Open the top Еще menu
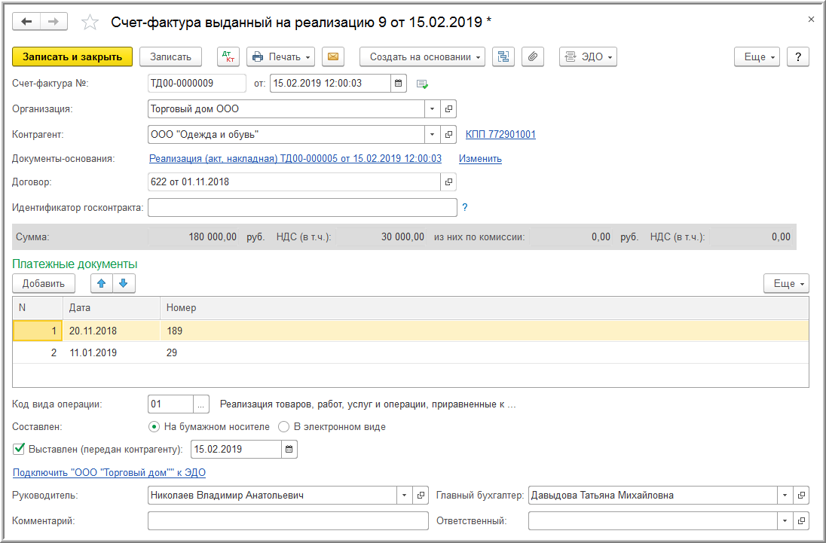This screenshot has height=543, width=826. (757, 56)
